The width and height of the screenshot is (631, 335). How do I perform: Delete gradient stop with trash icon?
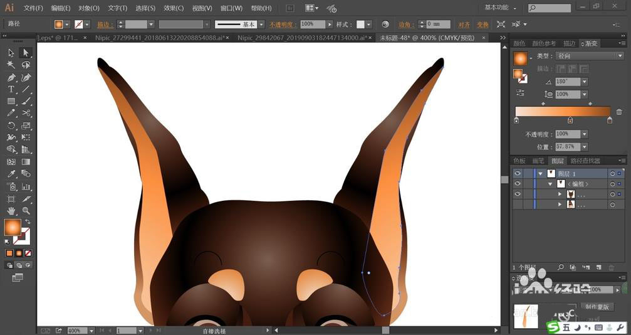click(619, 112)
